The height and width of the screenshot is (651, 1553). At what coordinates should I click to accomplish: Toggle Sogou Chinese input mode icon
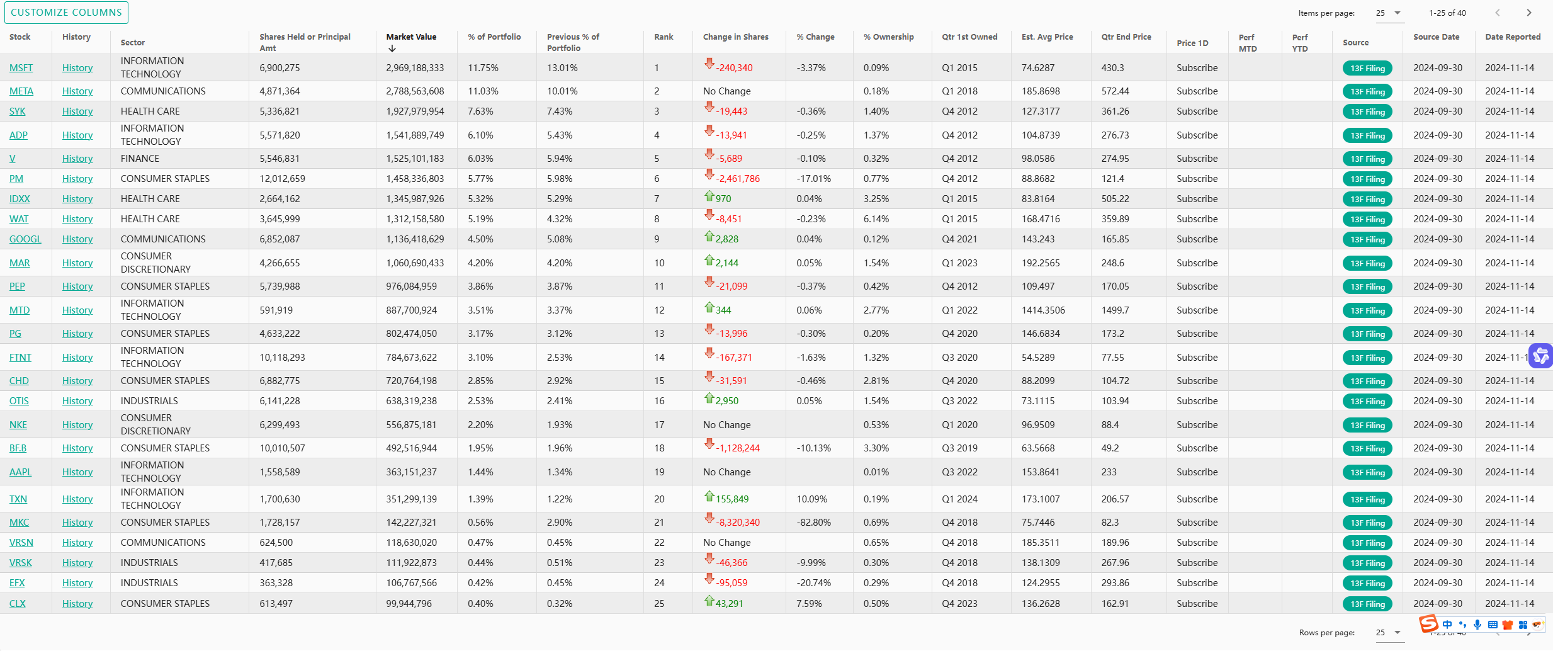click(x=1447, y=625)
